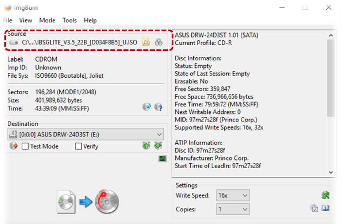The width and height of the screenshot is (345, 224).
Task: Start burning with the large write image button
Action: tap(88, 202)
